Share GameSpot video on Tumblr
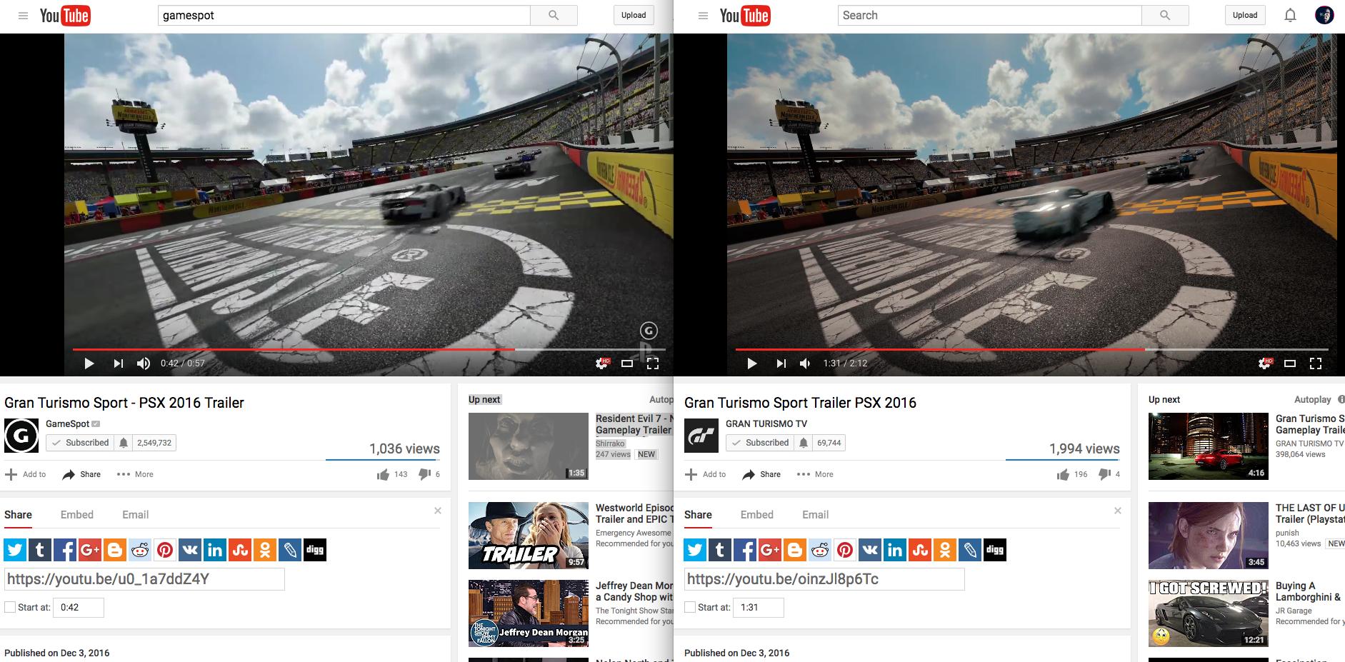This screenshot has width=1345, height=662. click(x=40, y=550)
